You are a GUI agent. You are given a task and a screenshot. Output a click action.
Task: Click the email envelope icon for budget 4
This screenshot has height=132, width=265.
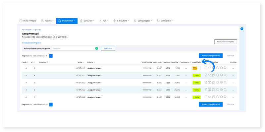209,75
